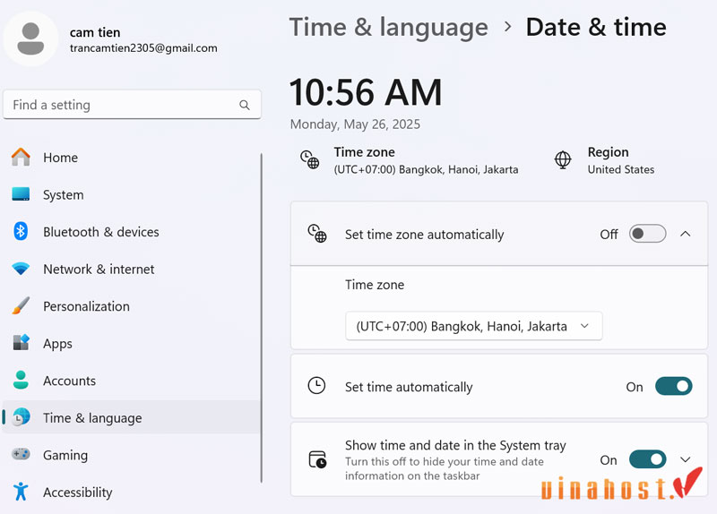Click the Apps icon in sidebar
The height and width of the screenshot is (514, 717).
[21, 343]
